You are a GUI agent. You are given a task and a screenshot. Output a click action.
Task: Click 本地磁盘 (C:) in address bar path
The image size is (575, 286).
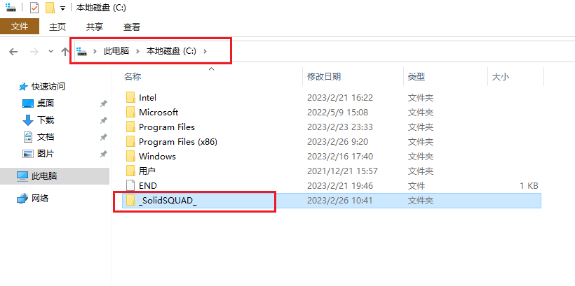point(171,51)
